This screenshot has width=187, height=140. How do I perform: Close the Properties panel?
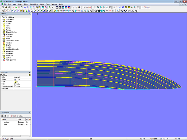pyautogui.click(x=30, y=72)
